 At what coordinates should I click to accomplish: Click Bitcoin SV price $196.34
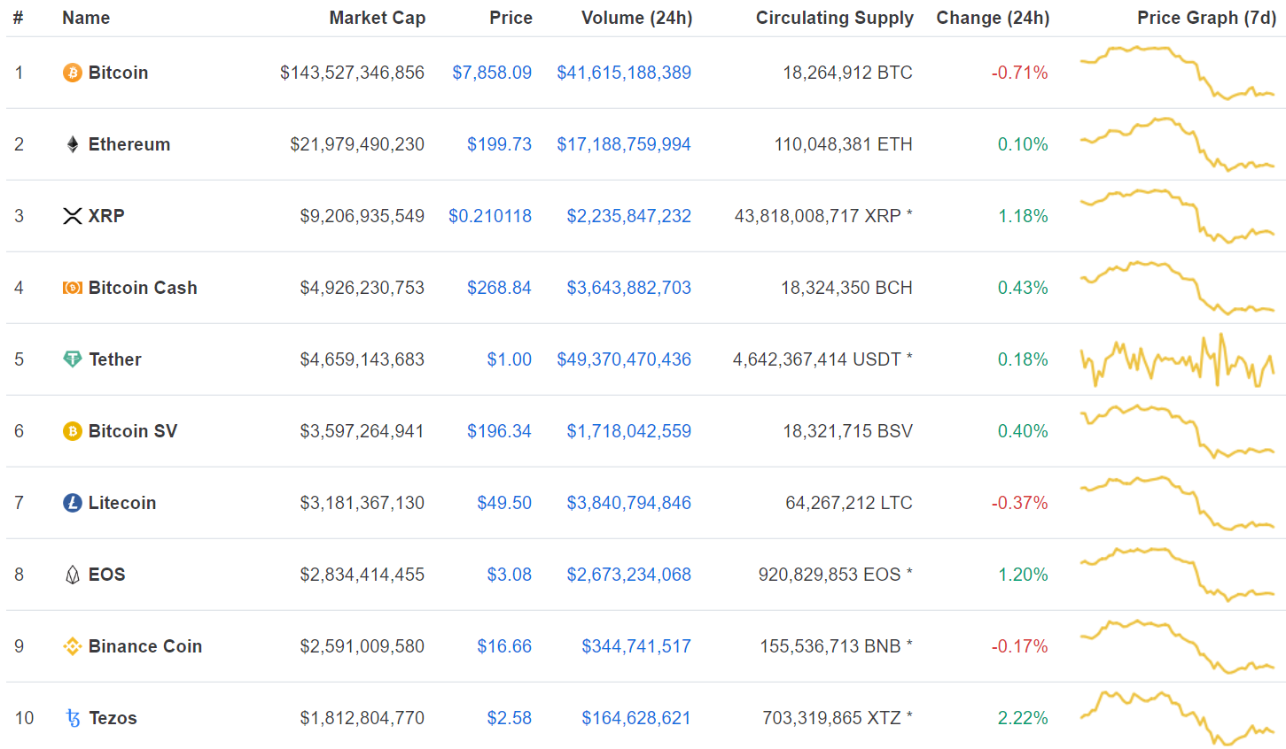tap(500, 431)
